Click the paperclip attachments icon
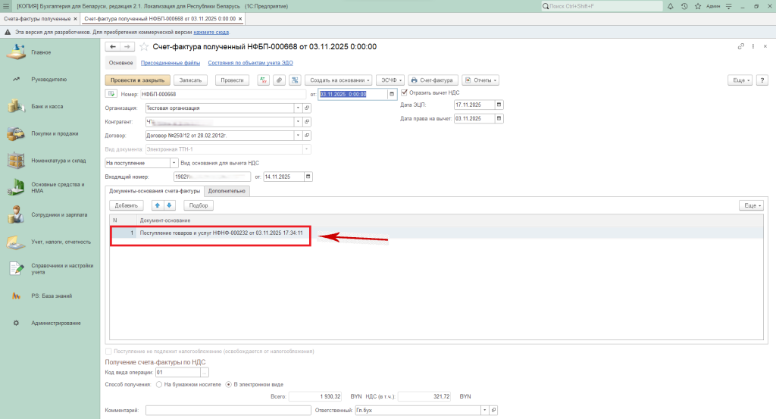Image resolution: width=776 pixels, height=419 pixels. [x=279, y=80]
